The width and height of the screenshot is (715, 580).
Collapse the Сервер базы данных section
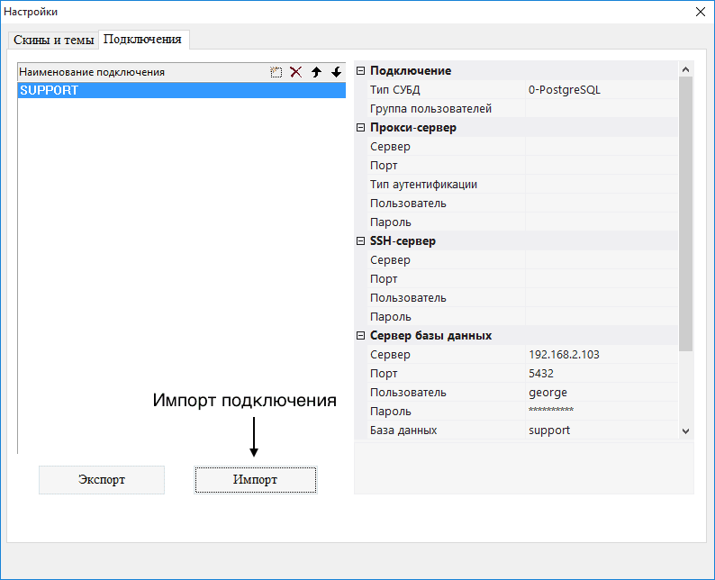(x=362, y=336)
